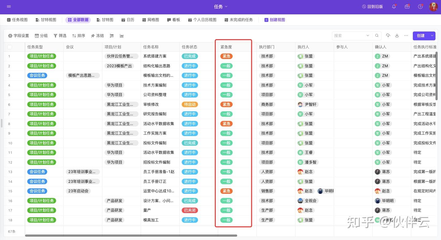Click 回到旧版 link
The height and width of the screenshot is (240, 441).
(x=372, y=7)
